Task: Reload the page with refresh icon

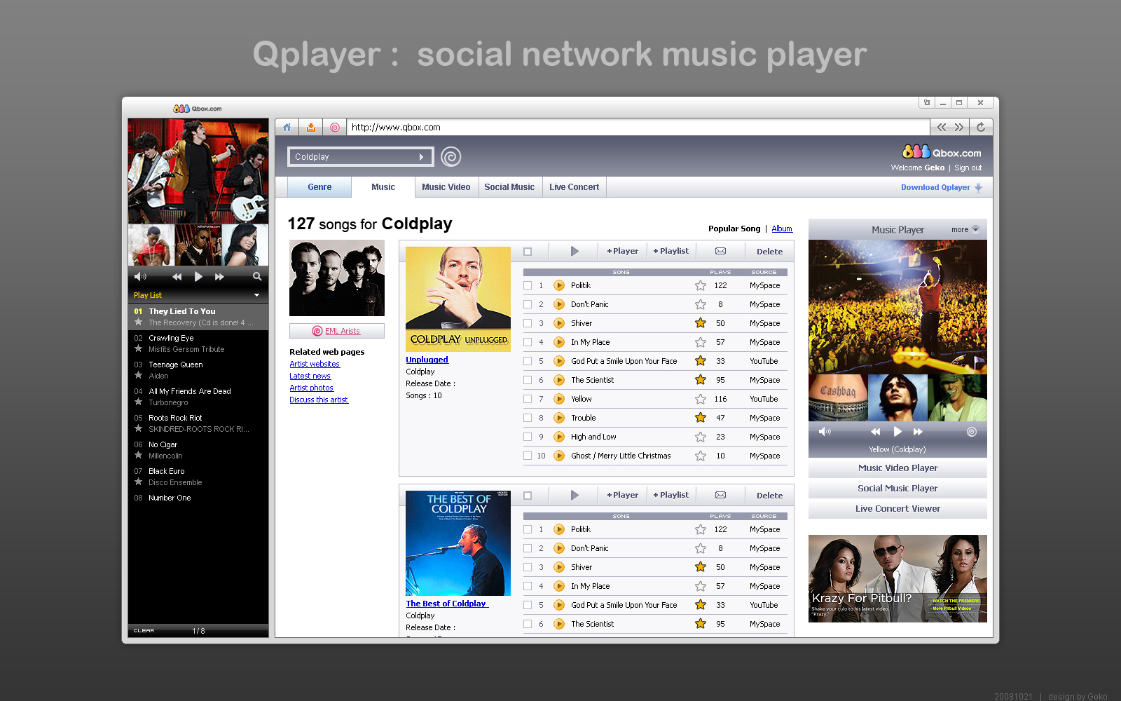Action: (x=981, y=127)
